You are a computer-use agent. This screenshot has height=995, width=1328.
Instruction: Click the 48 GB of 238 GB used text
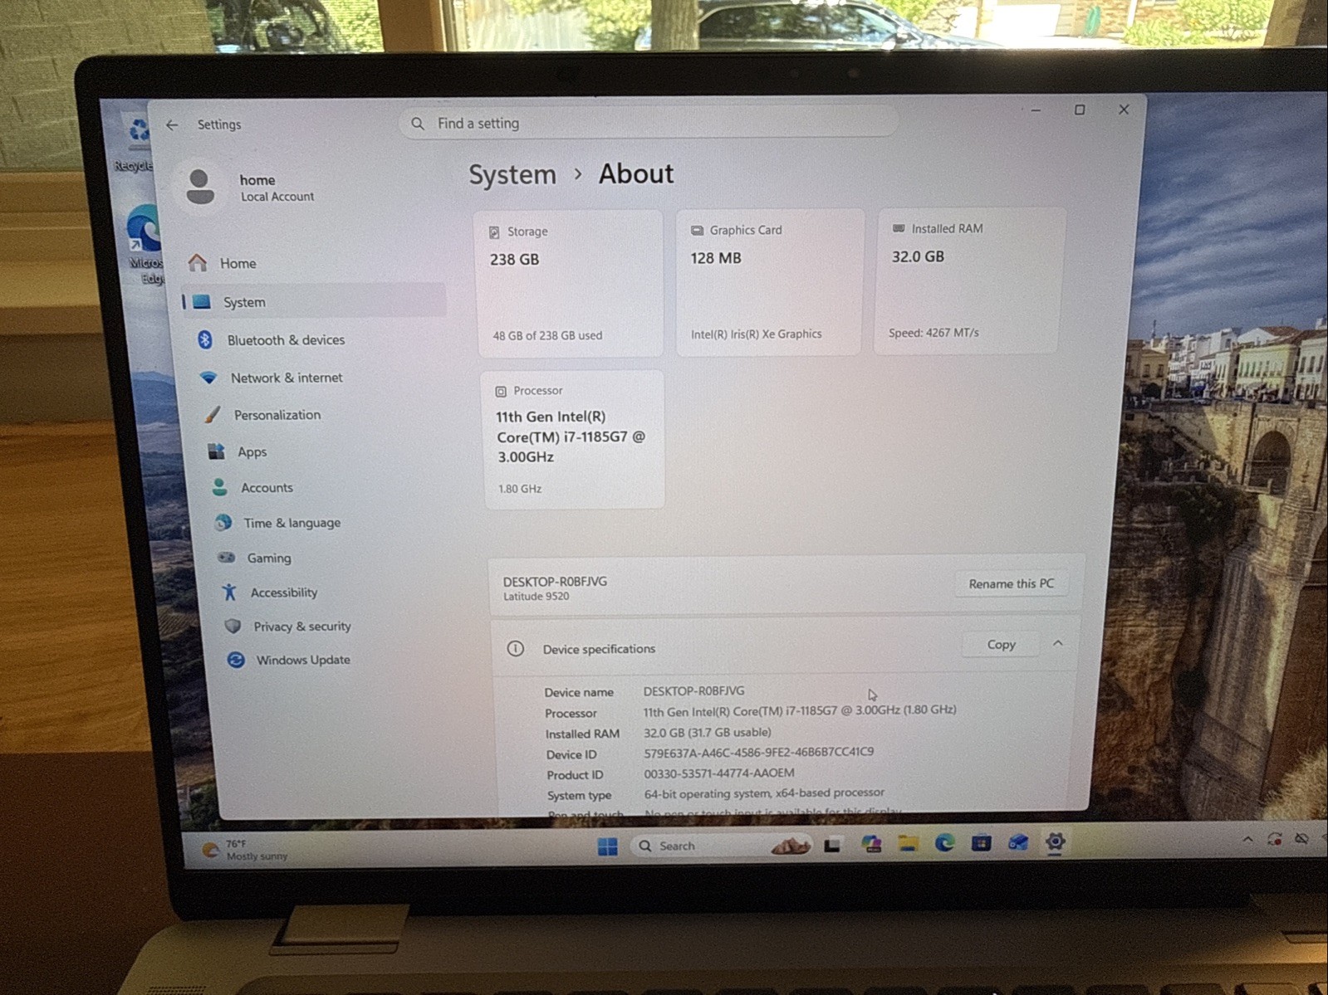click(547, 336)
